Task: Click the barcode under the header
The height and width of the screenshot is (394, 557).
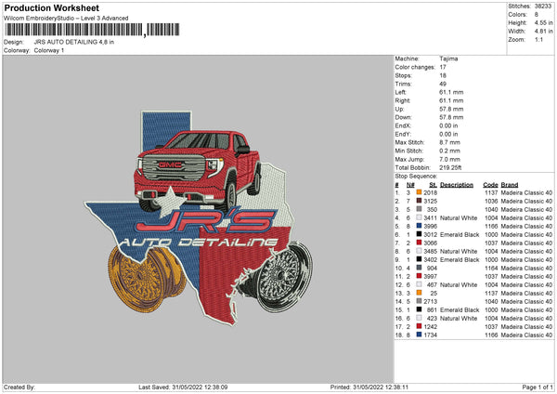Action: click(92, 30)
